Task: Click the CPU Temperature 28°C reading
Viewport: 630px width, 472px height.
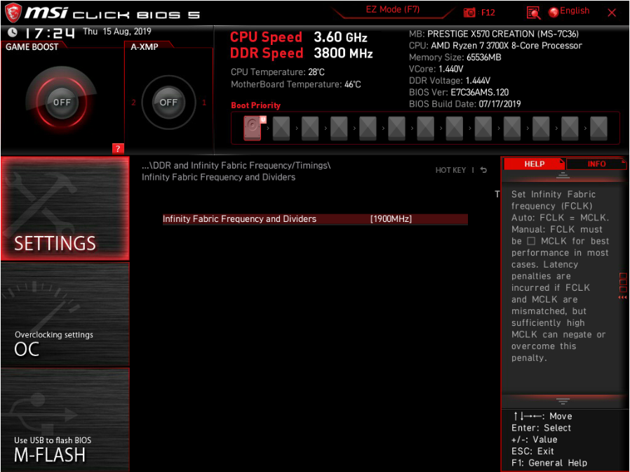Action: 278,72
